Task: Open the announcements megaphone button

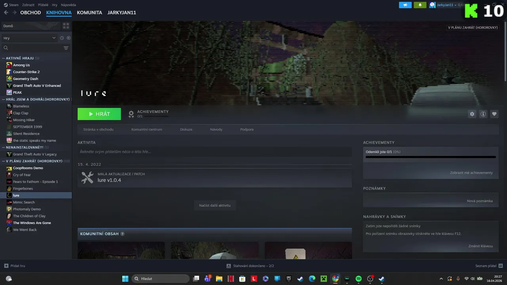Action: [405, 5]
